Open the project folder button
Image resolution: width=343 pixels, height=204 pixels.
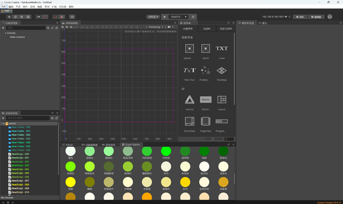coord(300,17)
